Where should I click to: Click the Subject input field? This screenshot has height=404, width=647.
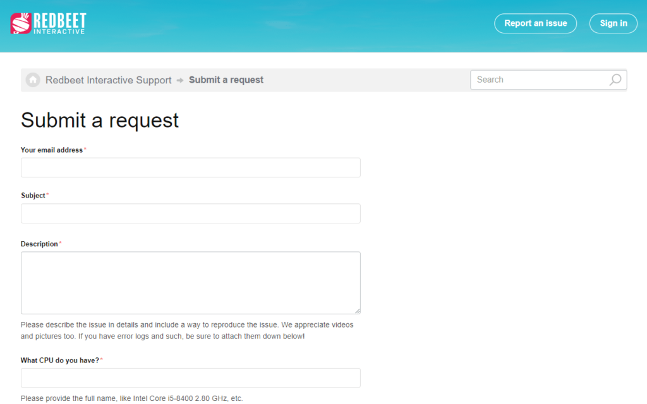point(191,213)
